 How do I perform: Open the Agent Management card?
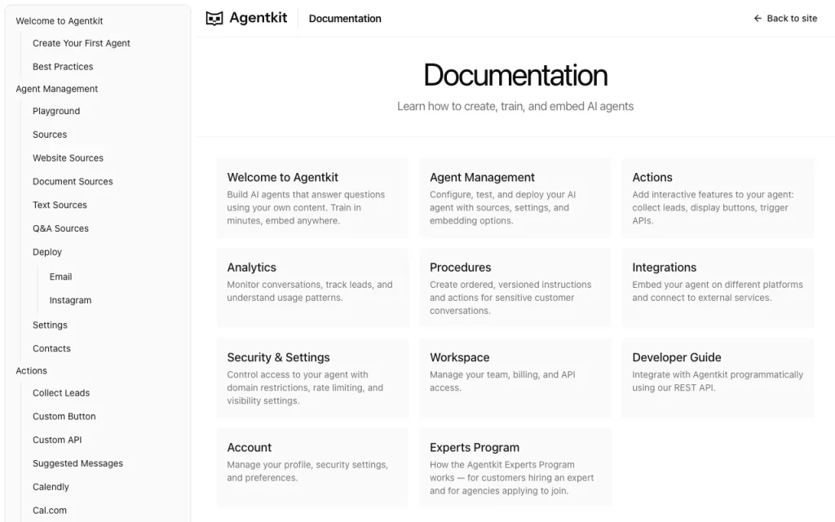(515, 197)
